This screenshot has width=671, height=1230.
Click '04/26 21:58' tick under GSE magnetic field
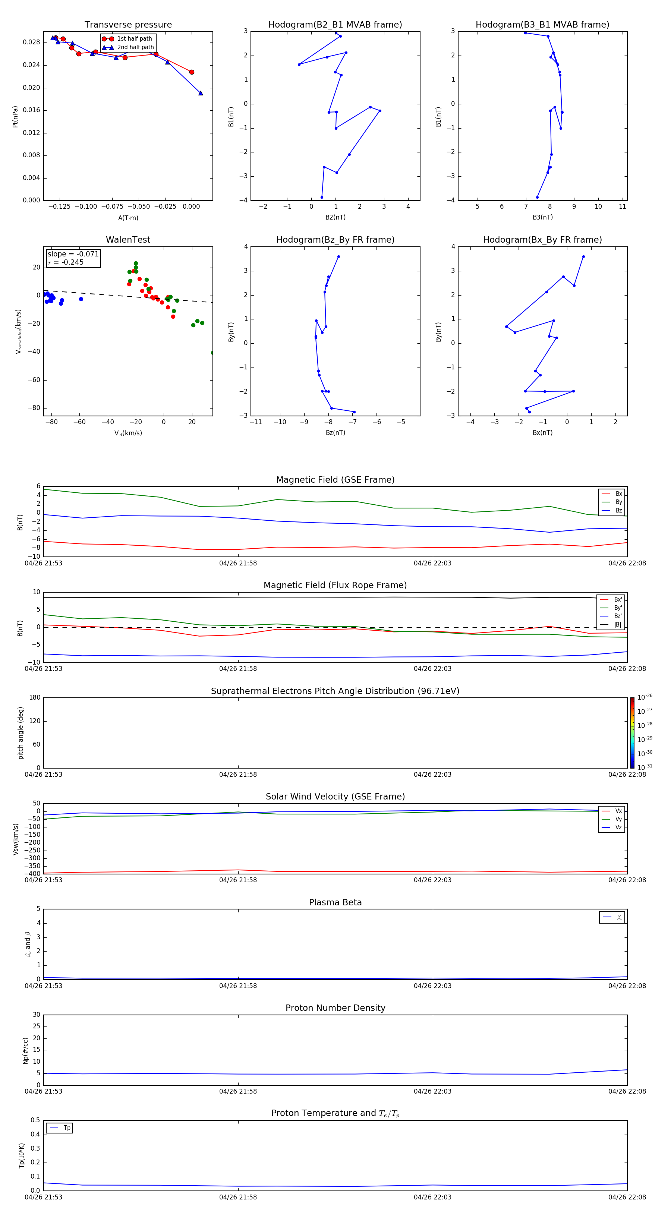238,564
